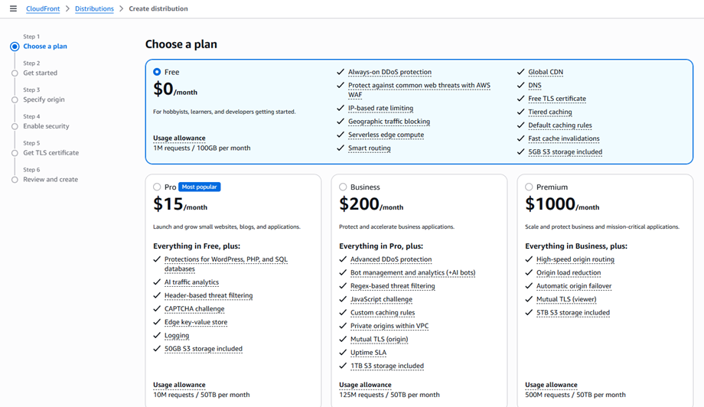Viewport: 704px width, 407px height.
Task: Go to the Distributions breadcrumb link
Action: [94, 9]
